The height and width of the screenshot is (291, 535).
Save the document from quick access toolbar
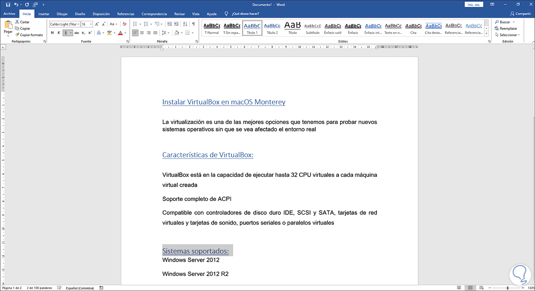[8, 4]
